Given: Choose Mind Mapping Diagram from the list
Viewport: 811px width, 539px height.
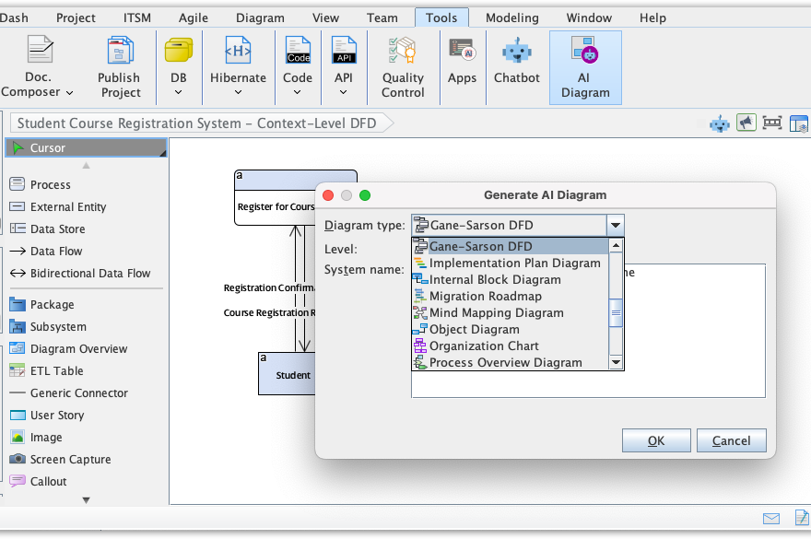Looking at the screenshot, I should [496, 313].
